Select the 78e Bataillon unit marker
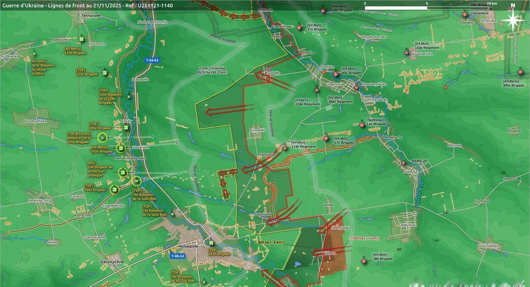Screen dimensions: 530x287 [204, 282]
